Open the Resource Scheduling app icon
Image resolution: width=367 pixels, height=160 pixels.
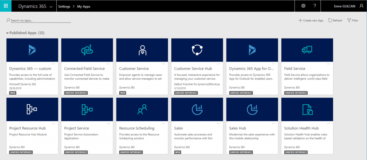point(142,109)
